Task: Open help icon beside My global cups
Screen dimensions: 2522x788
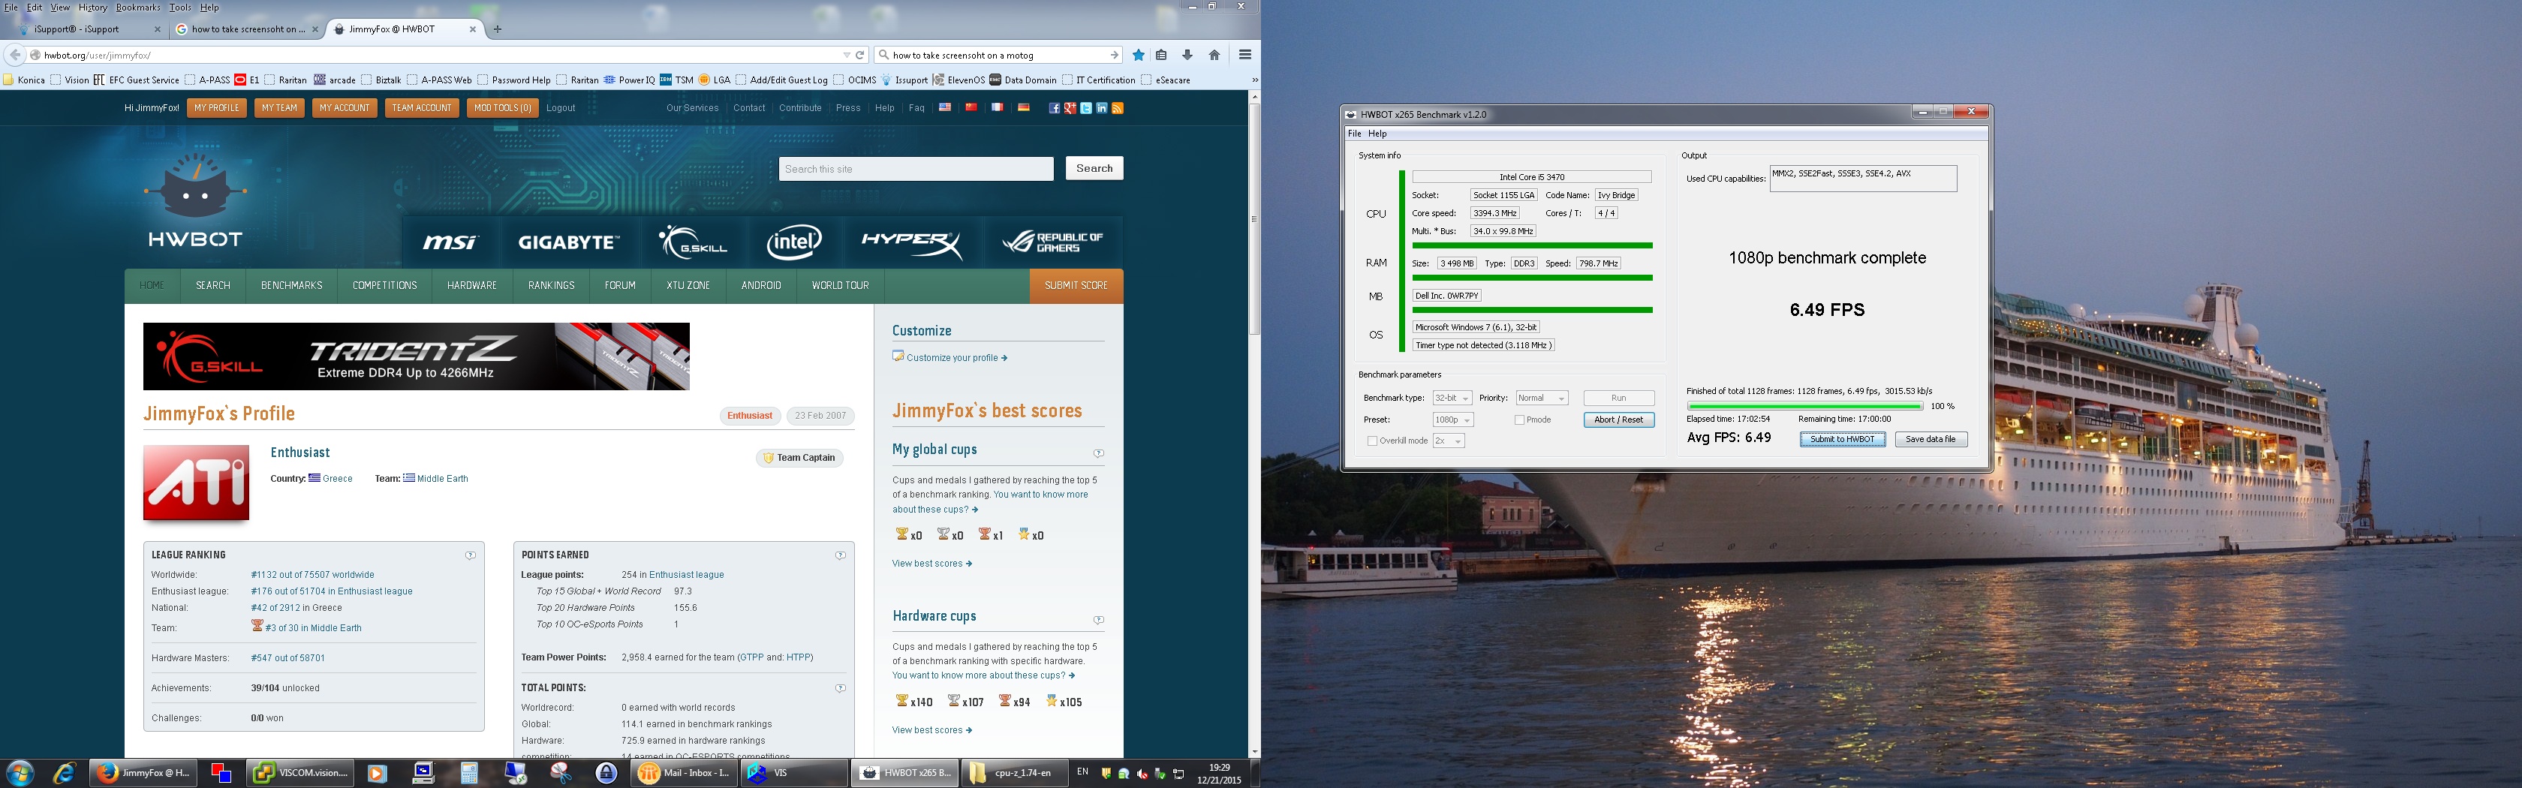Action: (1098, 453)
